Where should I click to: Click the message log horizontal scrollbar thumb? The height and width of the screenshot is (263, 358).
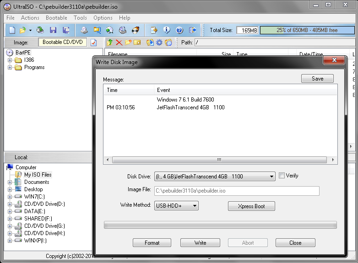pos(219,160)
